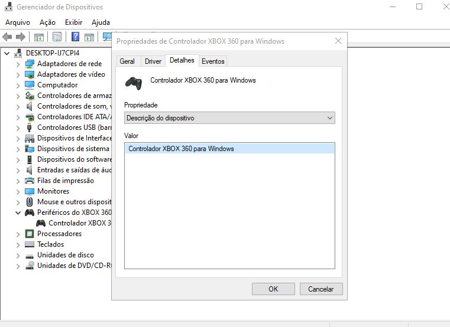The width and height of the screenshot is (450, 327).
Task: Click the Properties sheet toolbar icon
Action: click(x=57, y=37)
